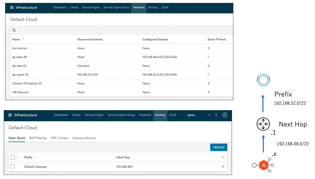The width and height of the screenshot is (315, 179).
Task: Click the Default Gateway prefix cell
Action: (36, 167)
